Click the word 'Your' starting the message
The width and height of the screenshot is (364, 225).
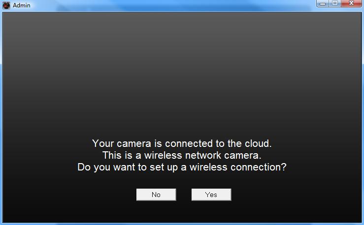tap(103, 143)
